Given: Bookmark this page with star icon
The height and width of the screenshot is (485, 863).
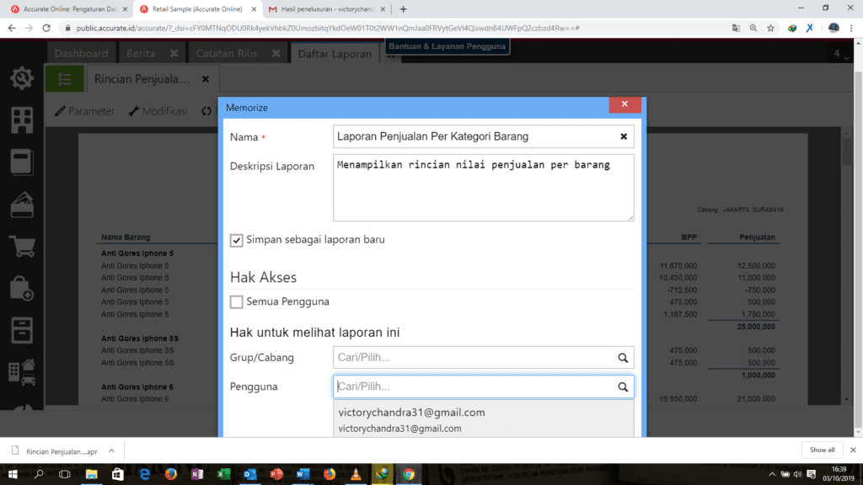Looking at the screenshot, I should pyautogui.click(x=770, y=28).
